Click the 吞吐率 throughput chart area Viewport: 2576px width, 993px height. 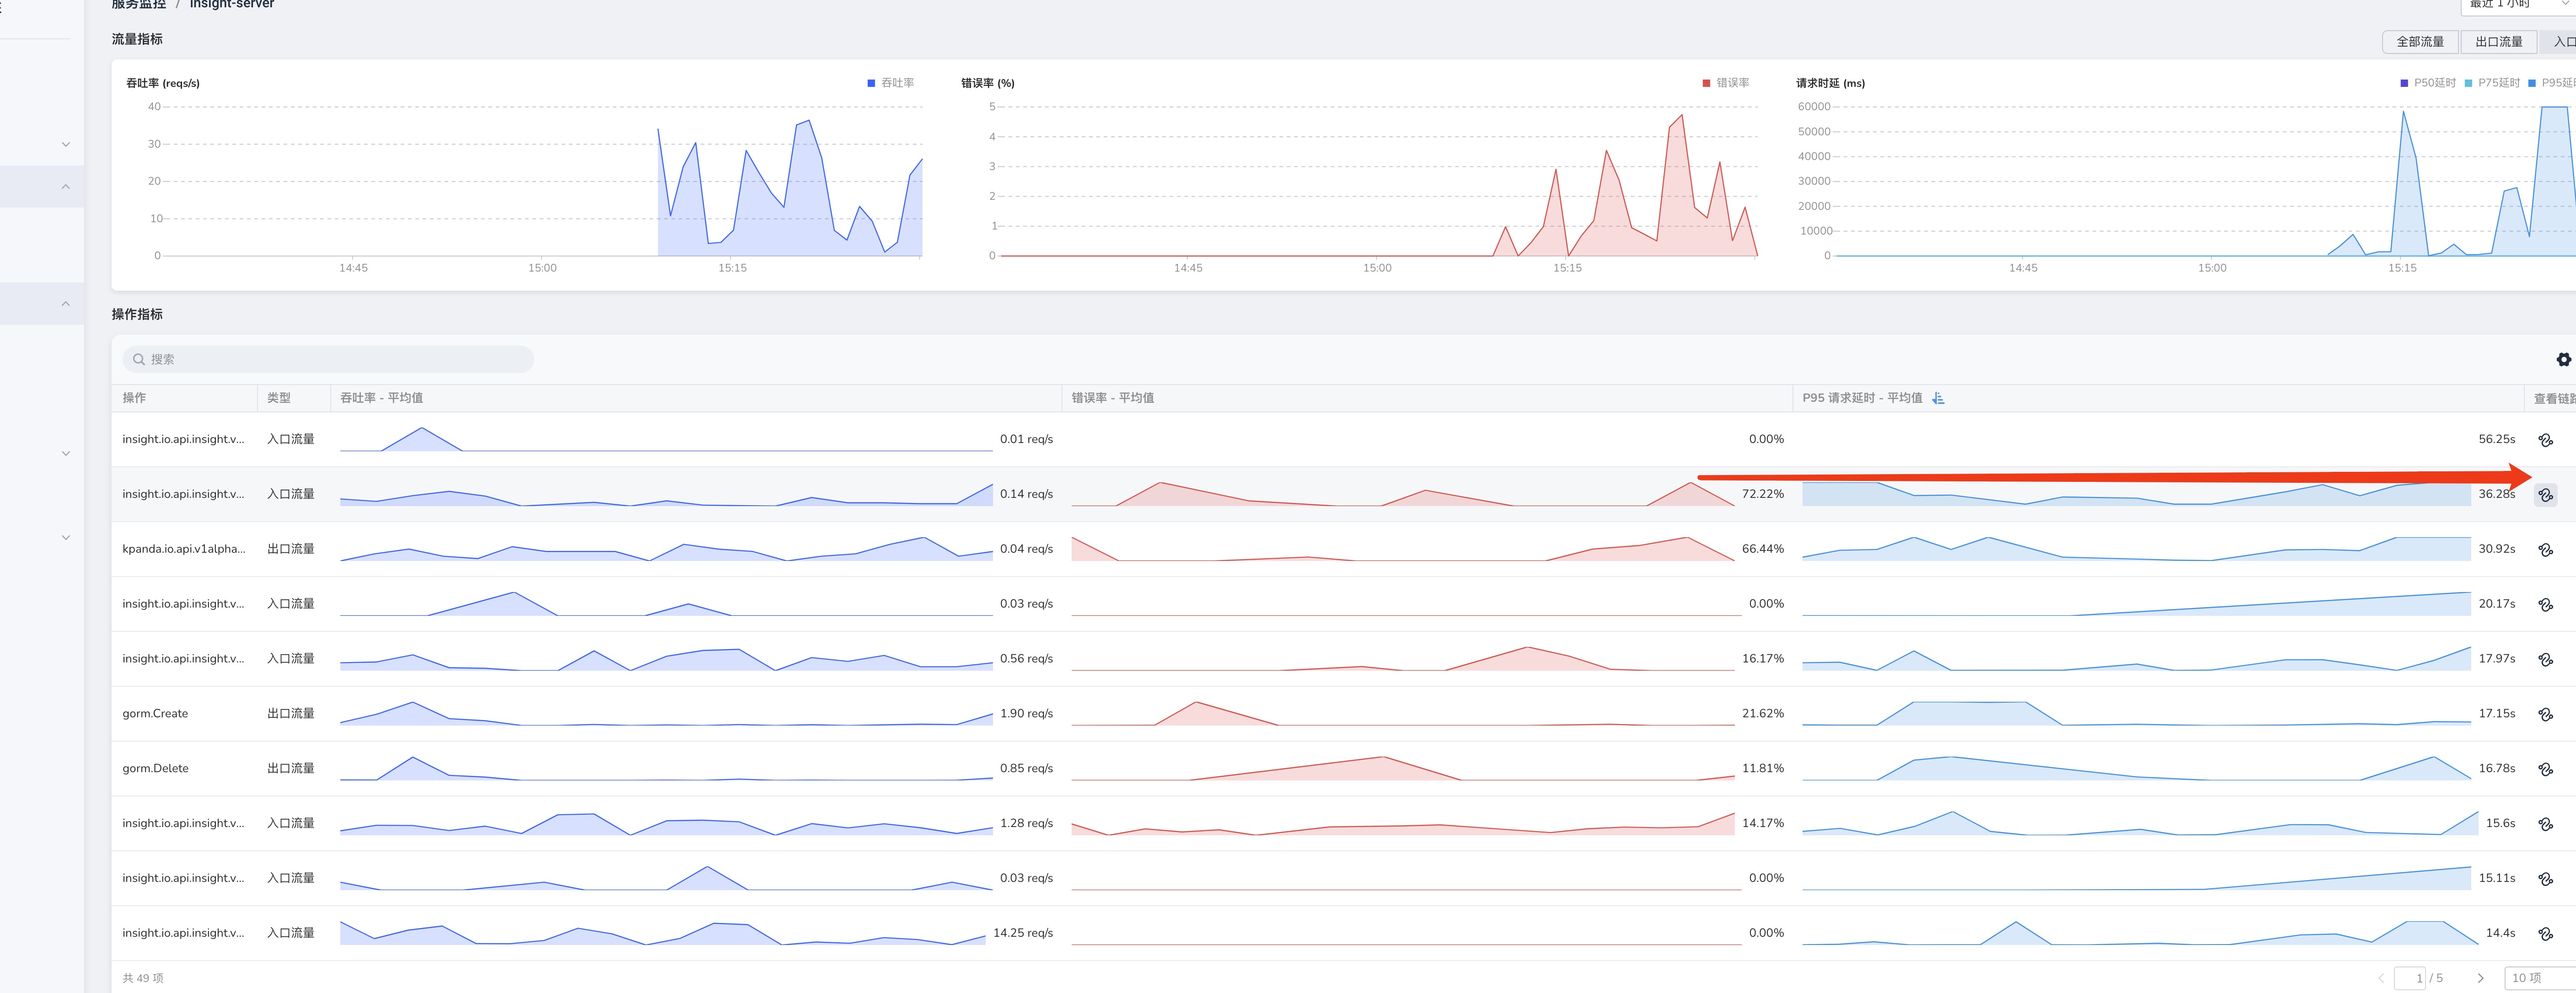click(x=543, y=181)
